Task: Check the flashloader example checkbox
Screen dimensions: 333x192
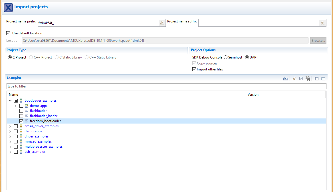Action: click(x=21, y=111)
